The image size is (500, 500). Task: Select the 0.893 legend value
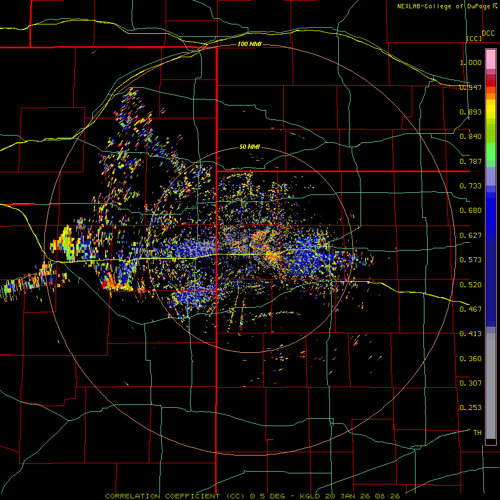(x=471, y=112)
